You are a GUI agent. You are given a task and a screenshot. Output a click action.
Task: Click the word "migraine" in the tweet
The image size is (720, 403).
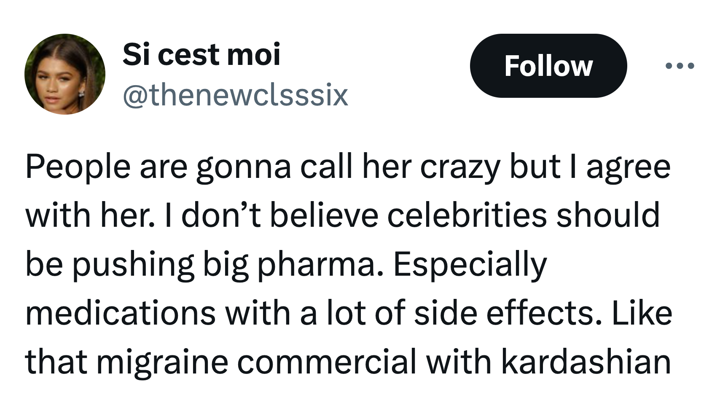click(x=162, y=362)
